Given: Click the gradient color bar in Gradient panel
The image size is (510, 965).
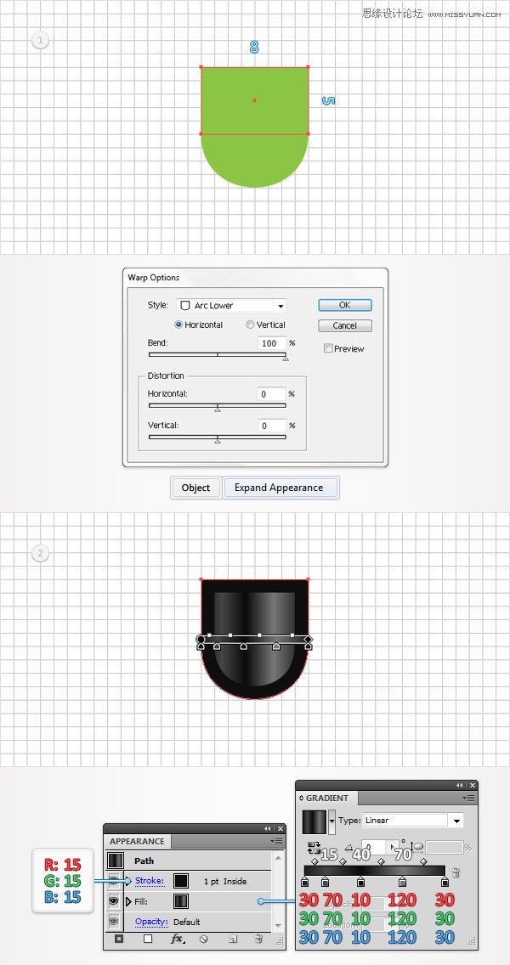Looking at the screenshot, I should pyautogui.click(x=375, y=871).
